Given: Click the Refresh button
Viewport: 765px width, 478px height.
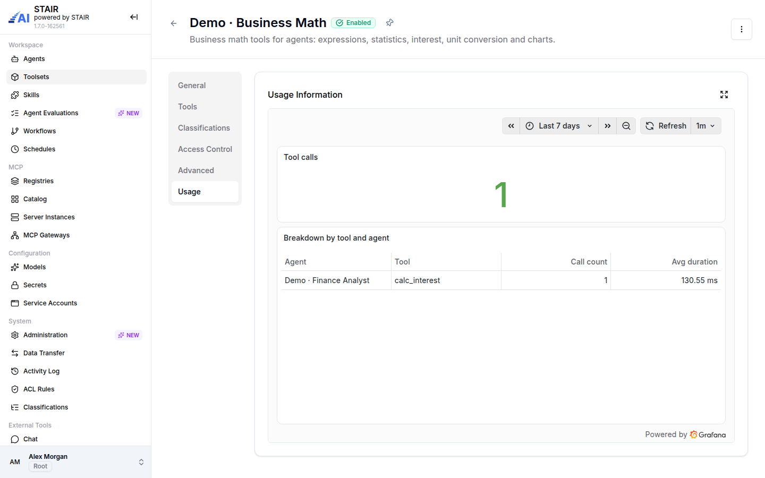Looking at the screenshot, I should click(x=666, y=126).
